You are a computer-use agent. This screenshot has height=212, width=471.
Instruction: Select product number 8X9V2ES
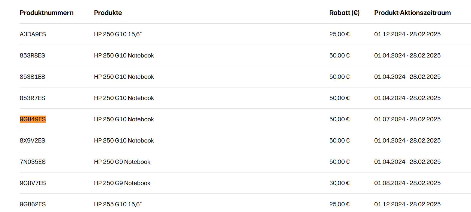[32, 141]
